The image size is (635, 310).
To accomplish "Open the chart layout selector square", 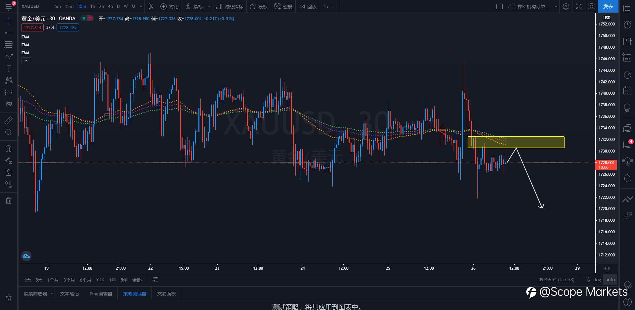I will pyautogui.click(x=500, y=6).
